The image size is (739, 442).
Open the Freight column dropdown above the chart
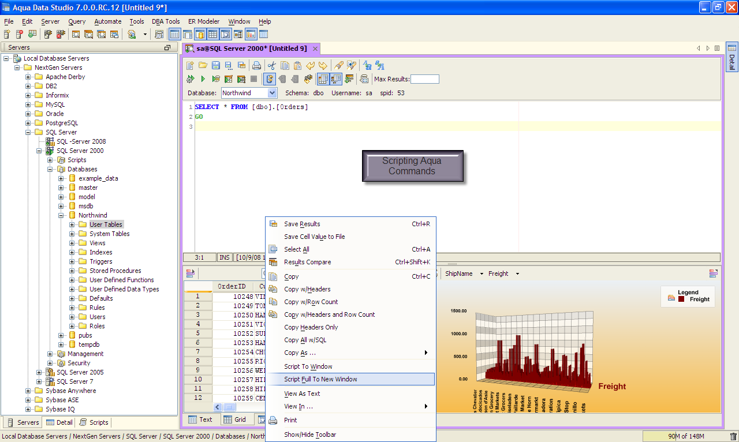(x=517, y=274)
